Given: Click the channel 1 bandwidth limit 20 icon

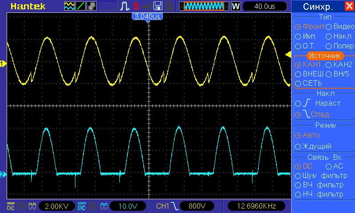Looking at the screenshot, I should tap(22, 206).
